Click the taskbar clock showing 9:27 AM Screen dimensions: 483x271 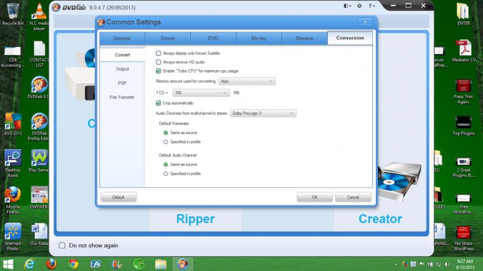click(x=465, y=264)
